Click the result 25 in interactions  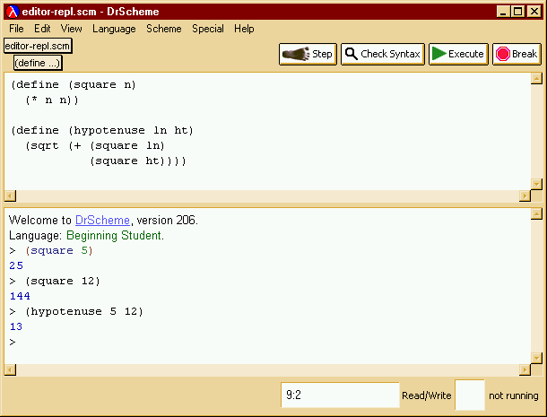point(16,266)
